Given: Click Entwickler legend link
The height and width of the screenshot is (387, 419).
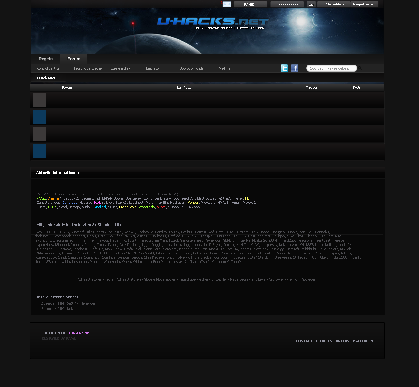Looking at the screenshot, I should click(x=219, y=279).
